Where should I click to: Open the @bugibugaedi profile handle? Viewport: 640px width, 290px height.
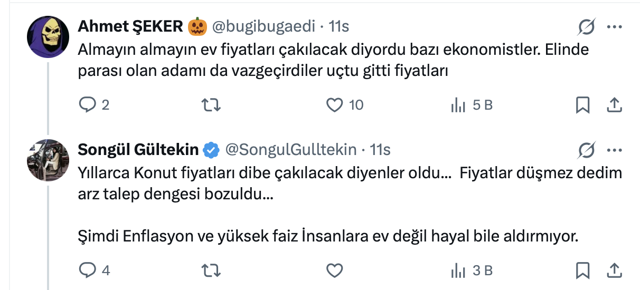pos(263,26)
